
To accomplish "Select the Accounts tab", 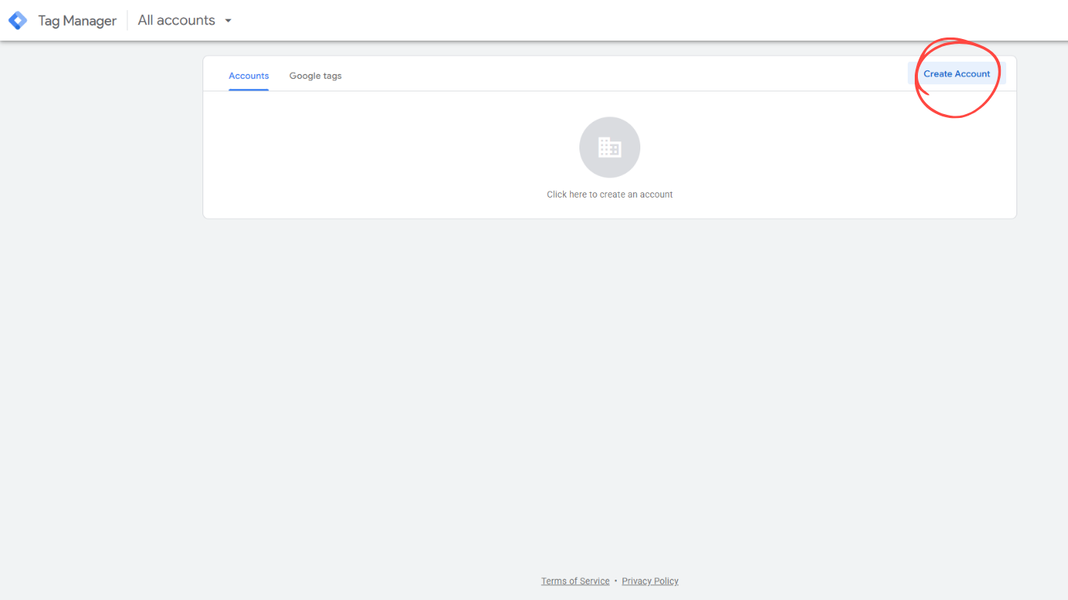I will [x=249, y=75].
